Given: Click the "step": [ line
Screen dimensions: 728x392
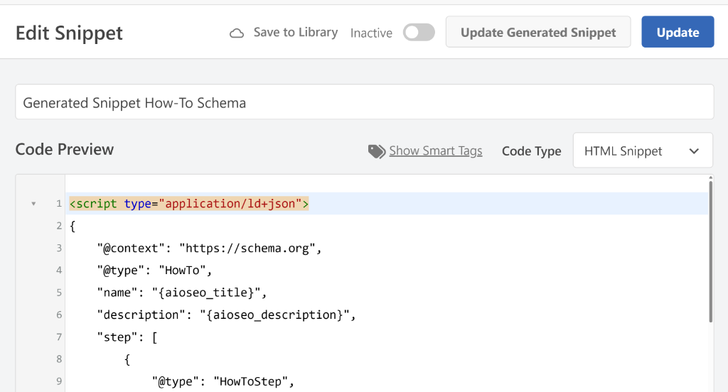Looking at the screenshot, I should click(127, 337).
